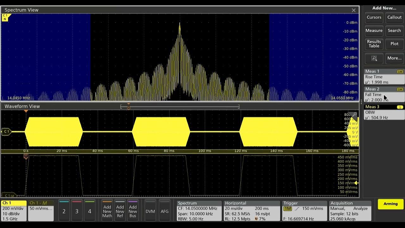Image resolution: width=405 pixels, height=228 pixels.
Task: Select the Meas 1 Rise Time badge
Action: [384, 77]
